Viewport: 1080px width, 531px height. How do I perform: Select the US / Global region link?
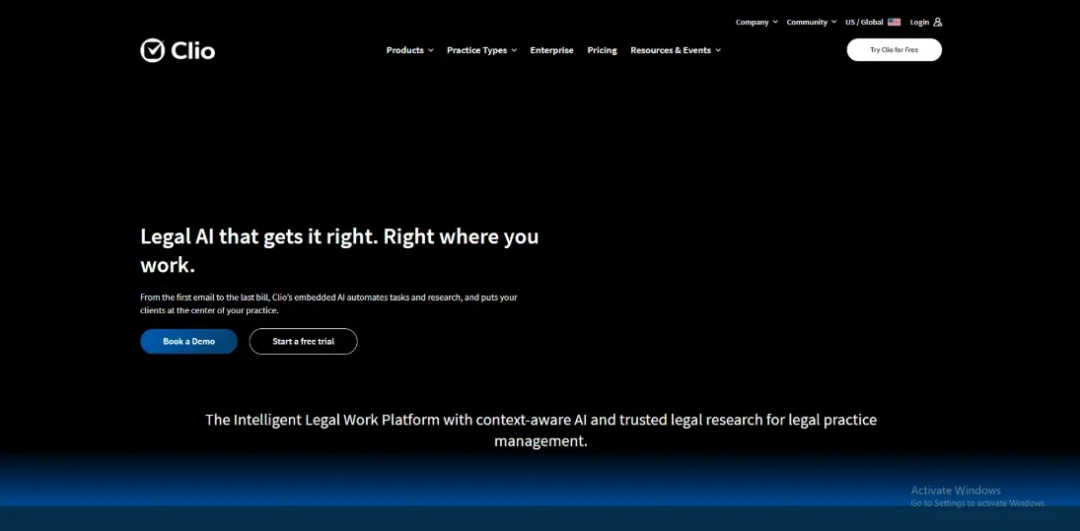[x=873, y=22]
